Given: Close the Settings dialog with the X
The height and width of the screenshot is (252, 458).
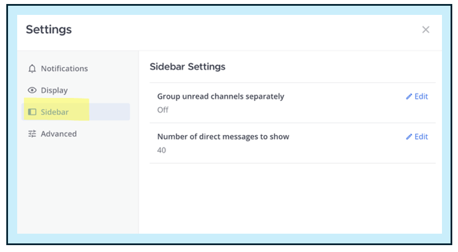Looking at the screenshot, I should 425,30.
